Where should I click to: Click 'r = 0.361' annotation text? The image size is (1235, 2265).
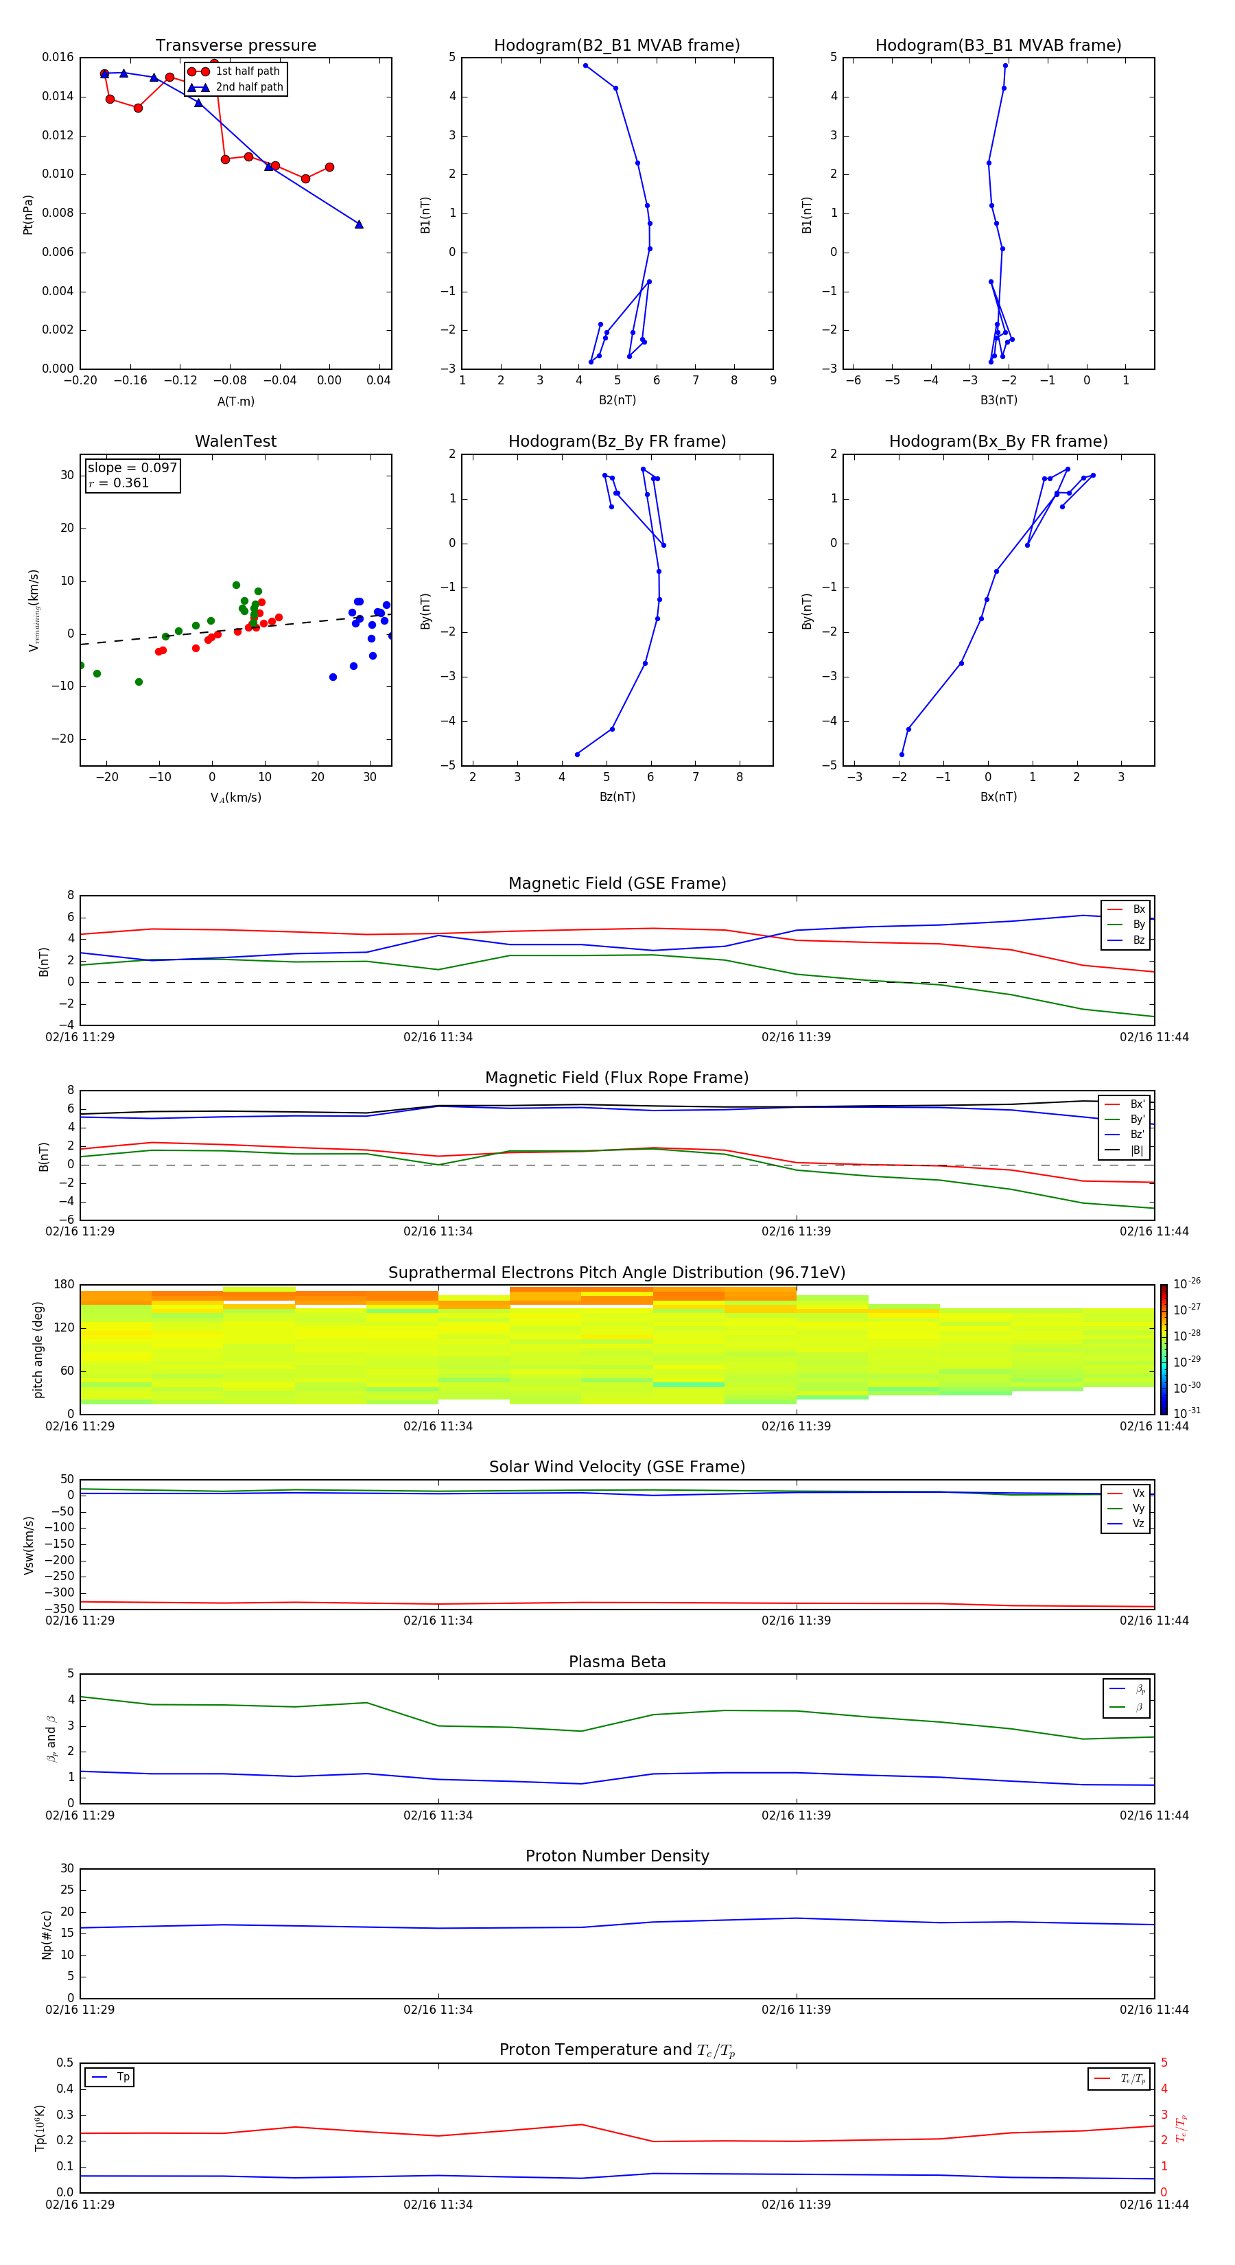119,483
